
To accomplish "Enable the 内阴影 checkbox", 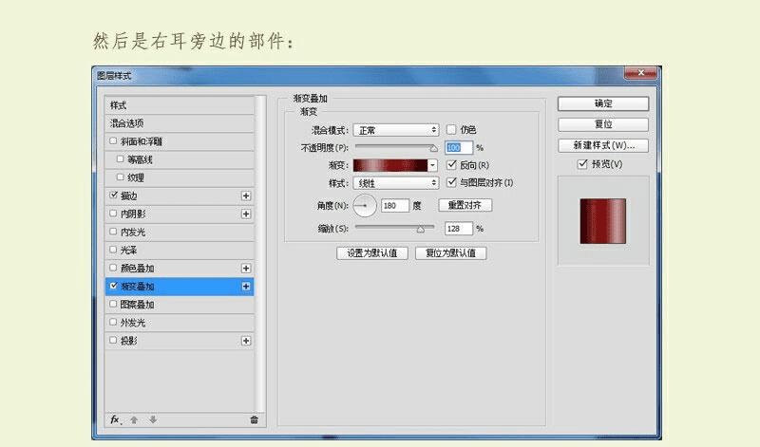I will [x=113, y=214].
